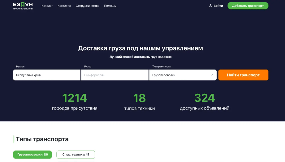Click the Типы транспорта section heading
This screenshot has width=285, height=162.
(42, 139)
